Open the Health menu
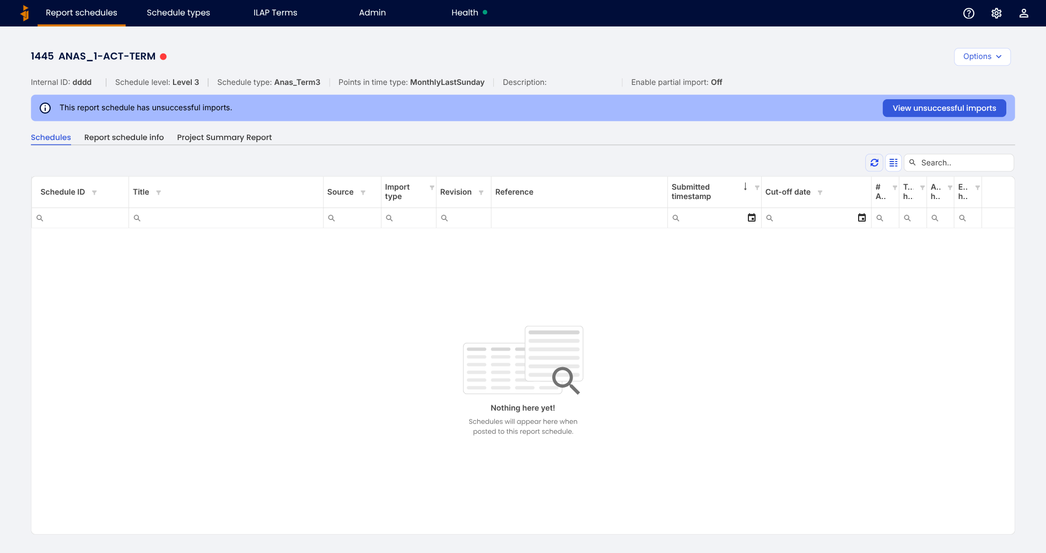This screenshot has height=553, width=1046. coord(470,13)
